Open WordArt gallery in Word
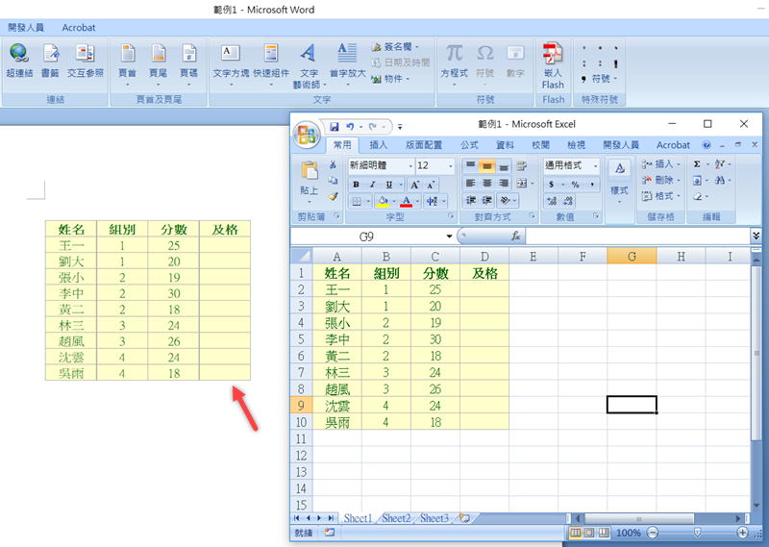Viewport: 769px width, 547px height. (309, 65)
